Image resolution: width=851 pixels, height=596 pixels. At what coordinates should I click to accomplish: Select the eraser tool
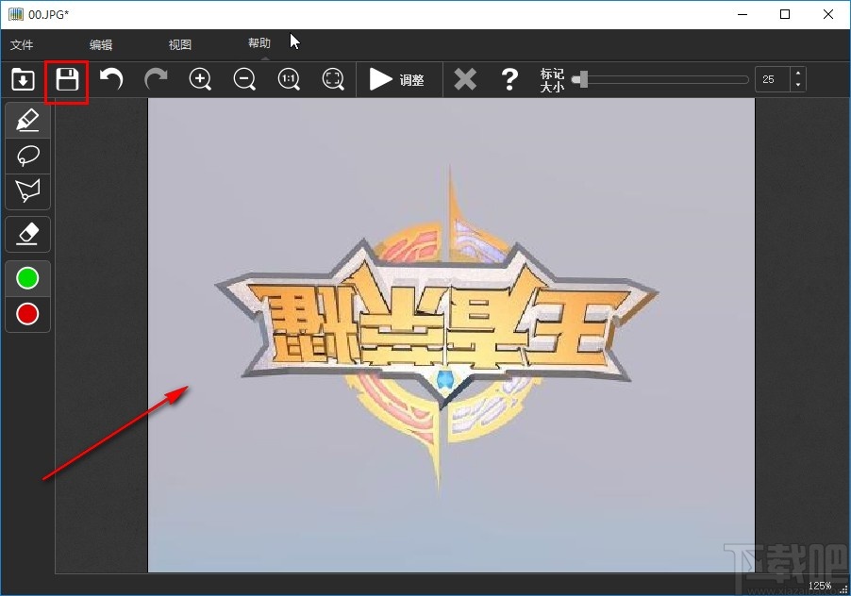pyautogui.click(x=28, y=233)
